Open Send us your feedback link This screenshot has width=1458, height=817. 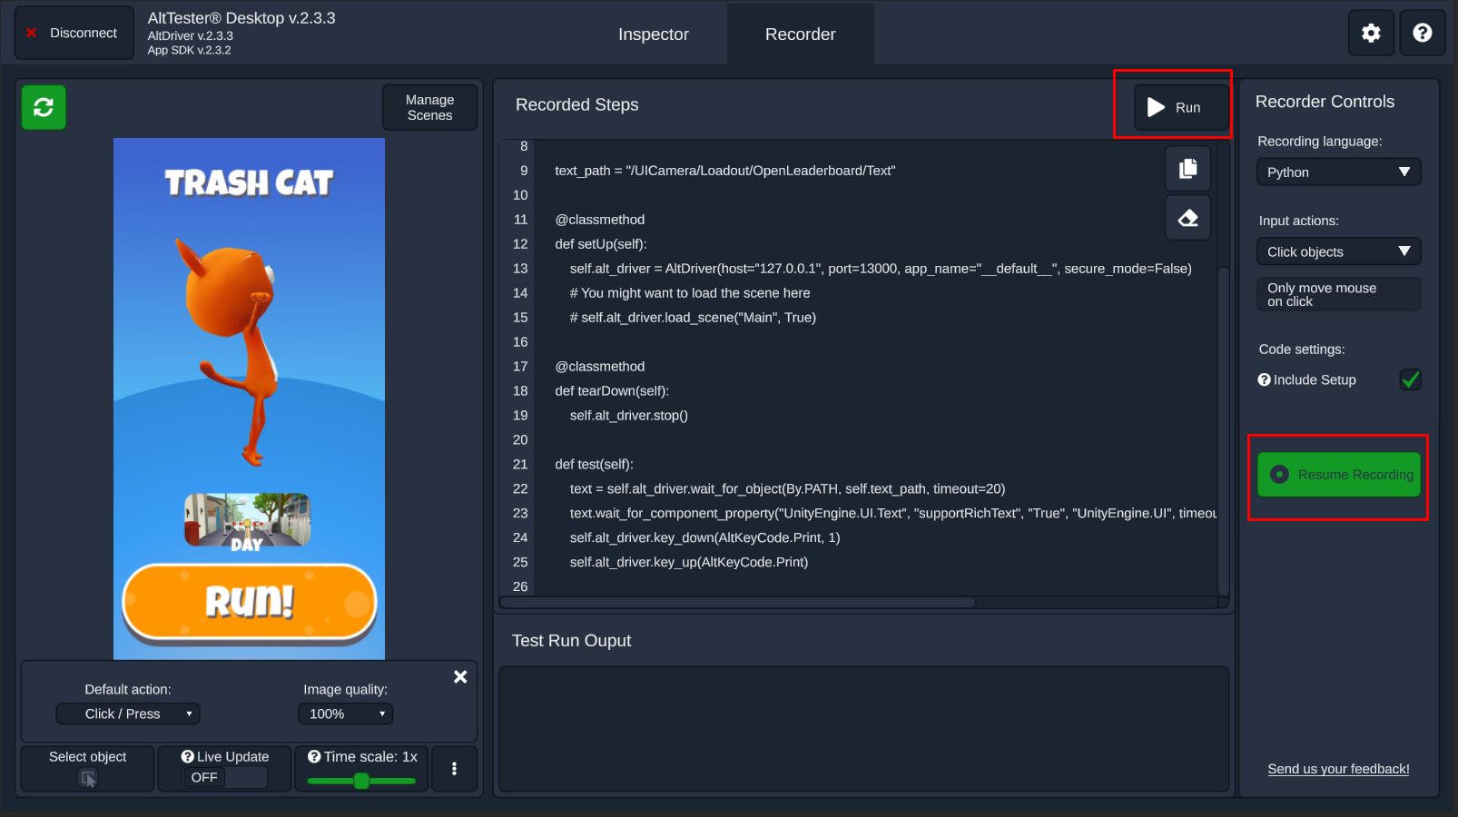(1338, 770)
